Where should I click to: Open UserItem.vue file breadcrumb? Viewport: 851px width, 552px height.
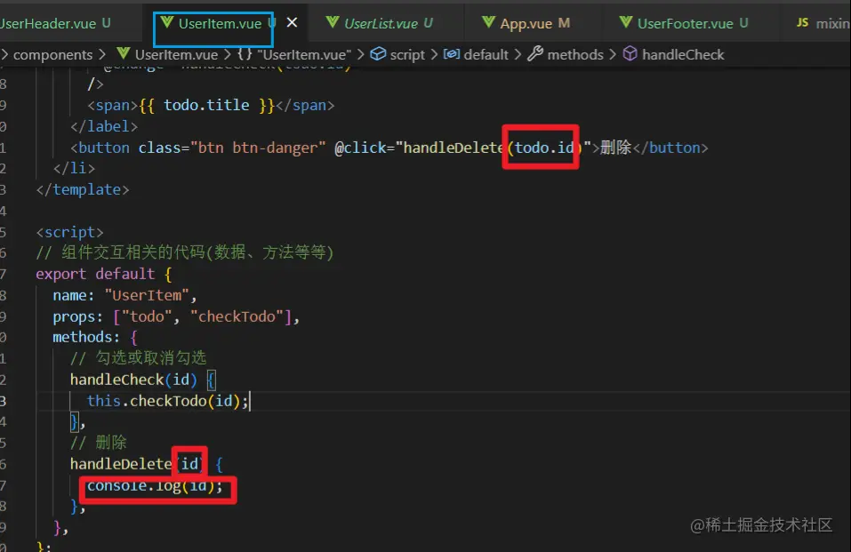(x=176, y=54)
